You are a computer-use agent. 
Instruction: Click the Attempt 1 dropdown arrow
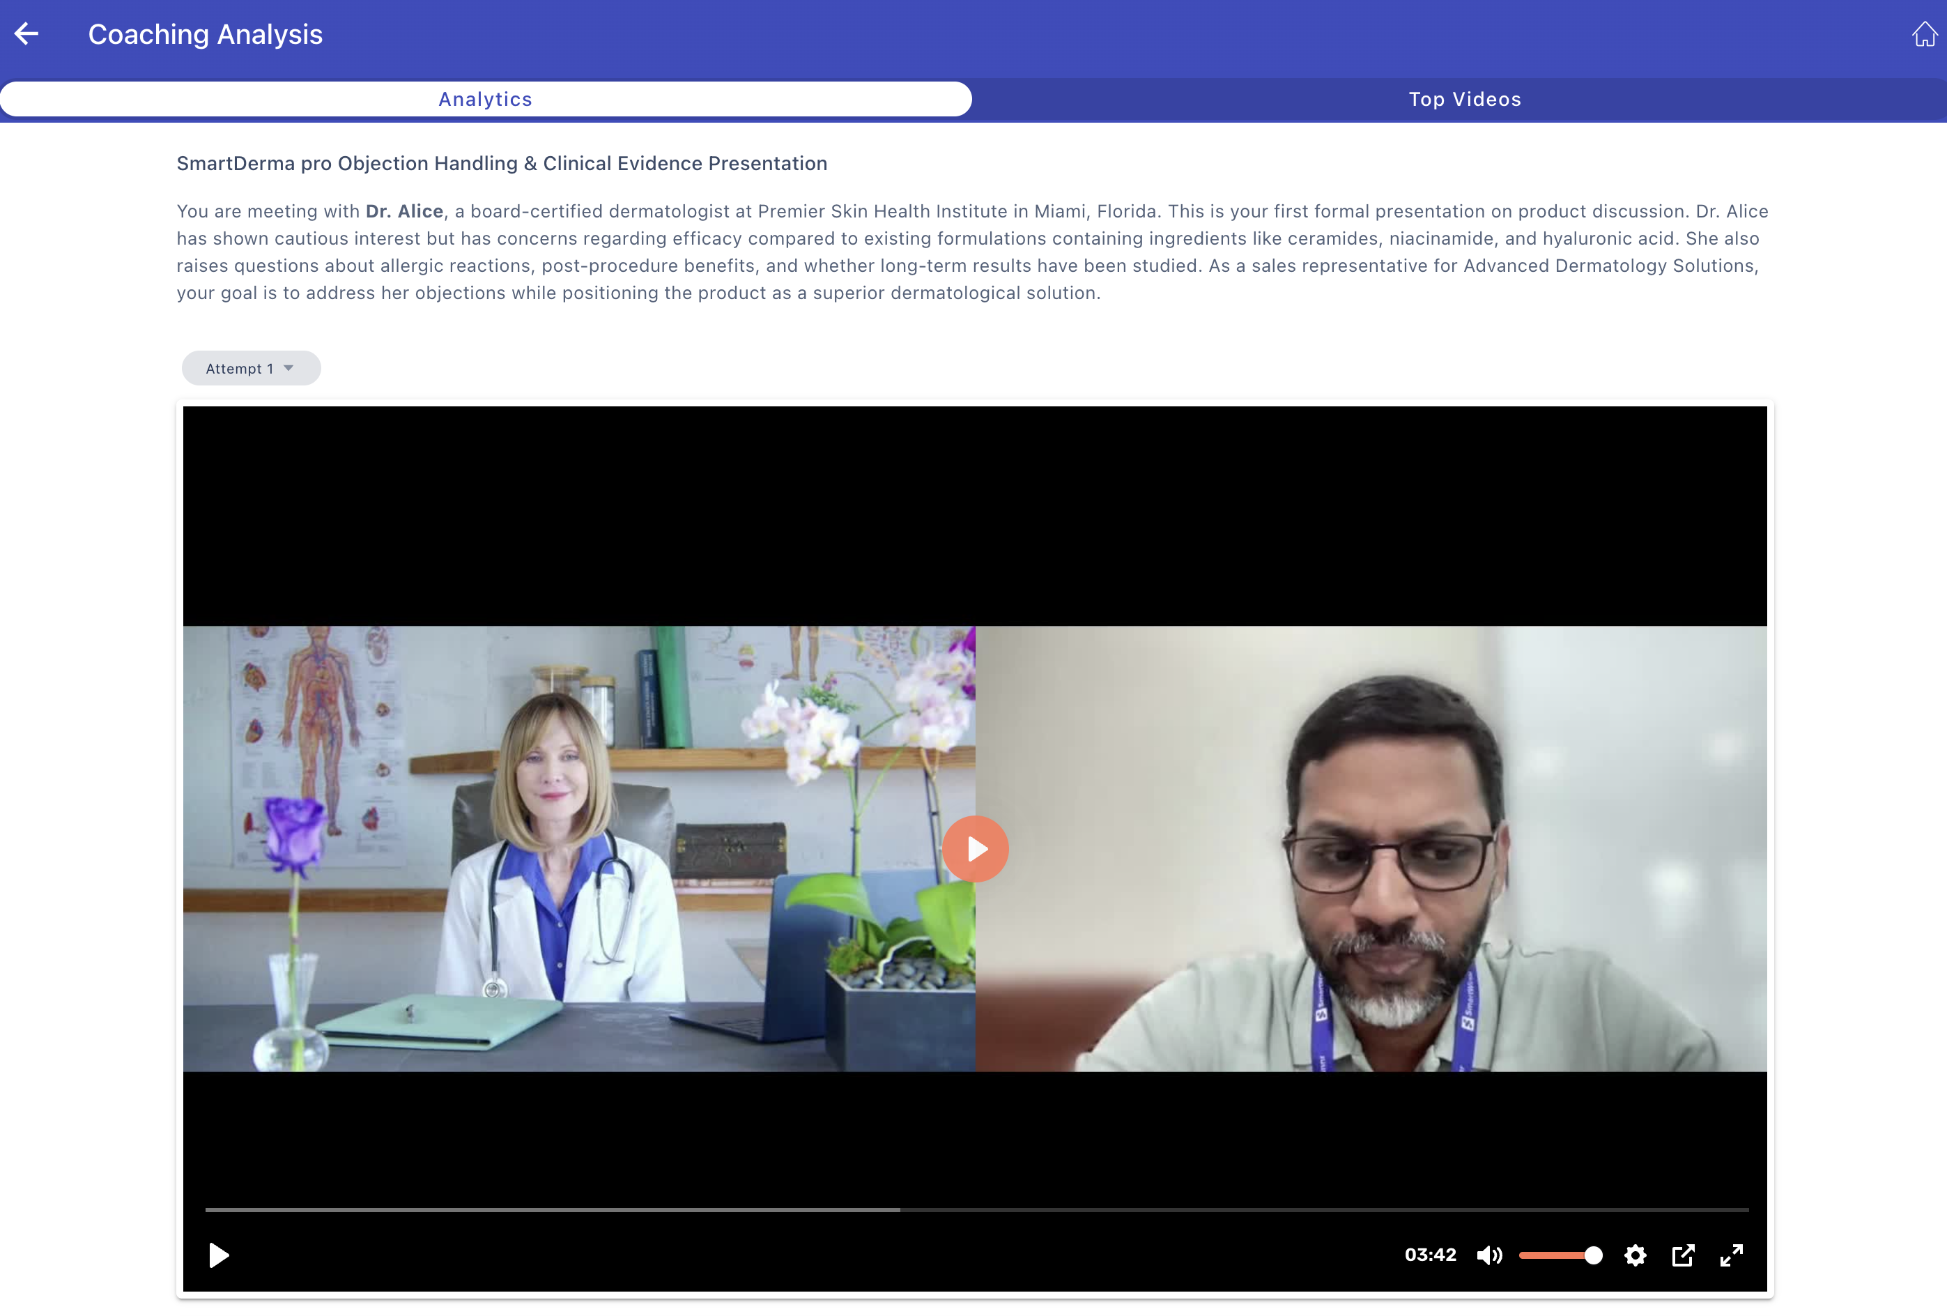point(288,369)
